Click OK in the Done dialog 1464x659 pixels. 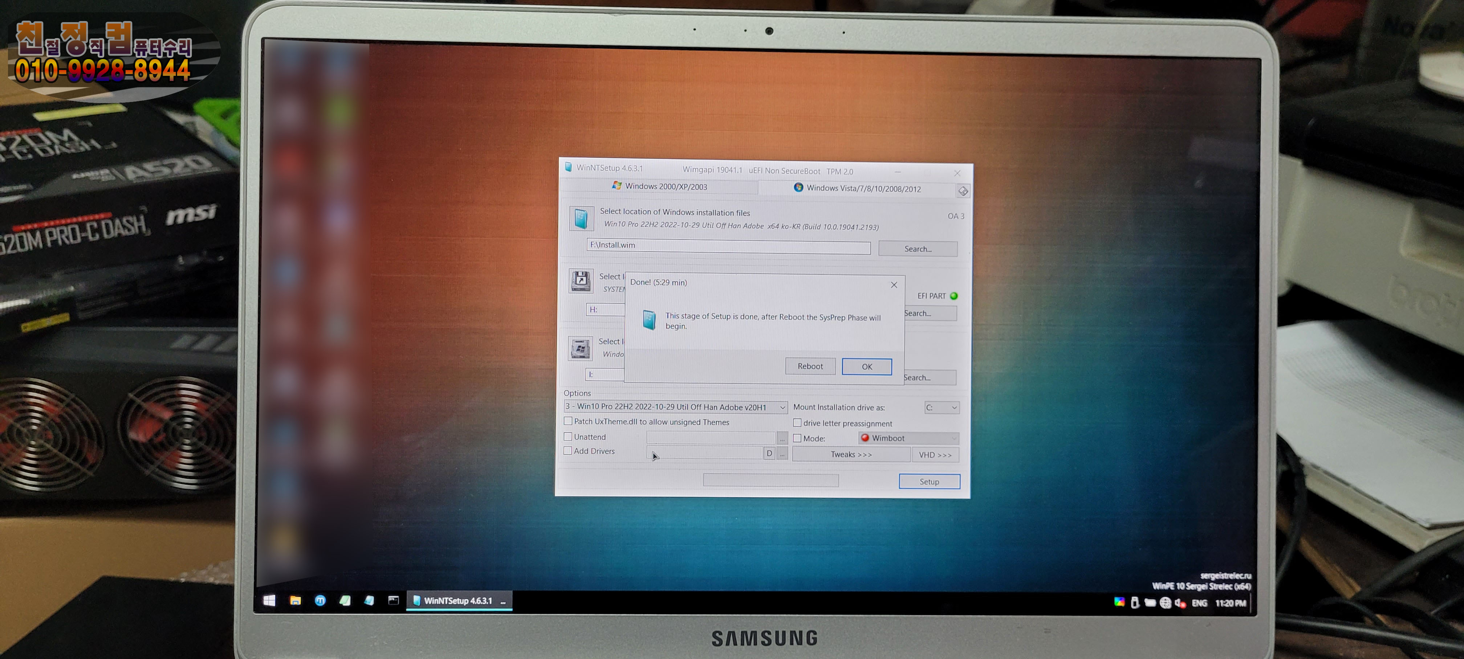[866, 367]
